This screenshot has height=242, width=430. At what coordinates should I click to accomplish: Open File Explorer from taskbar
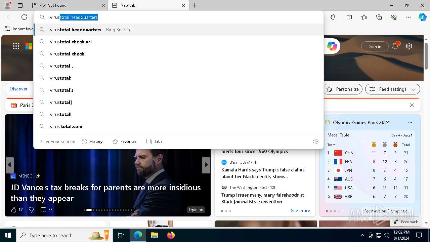pyautogui.click(x=154, y=235)
